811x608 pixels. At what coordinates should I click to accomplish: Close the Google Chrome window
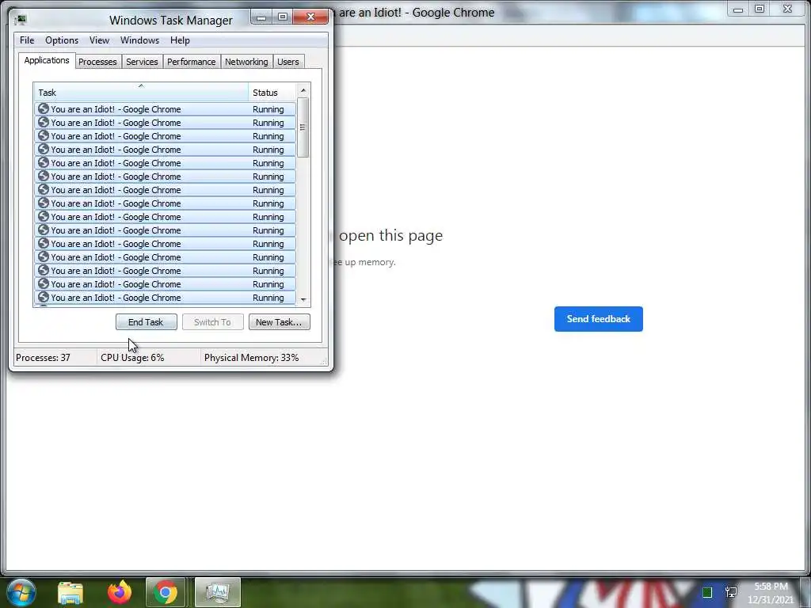click(788, 9)
